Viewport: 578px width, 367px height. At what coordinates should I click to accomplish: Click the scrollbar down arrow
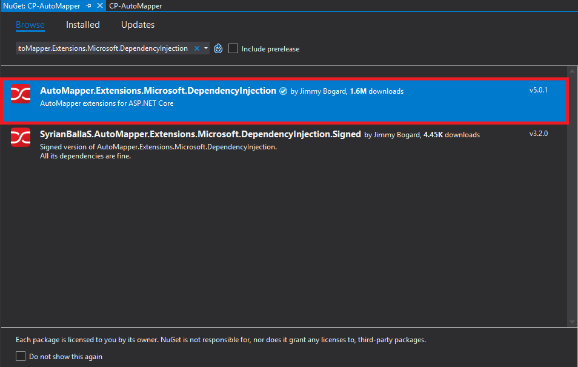point(572,322)
